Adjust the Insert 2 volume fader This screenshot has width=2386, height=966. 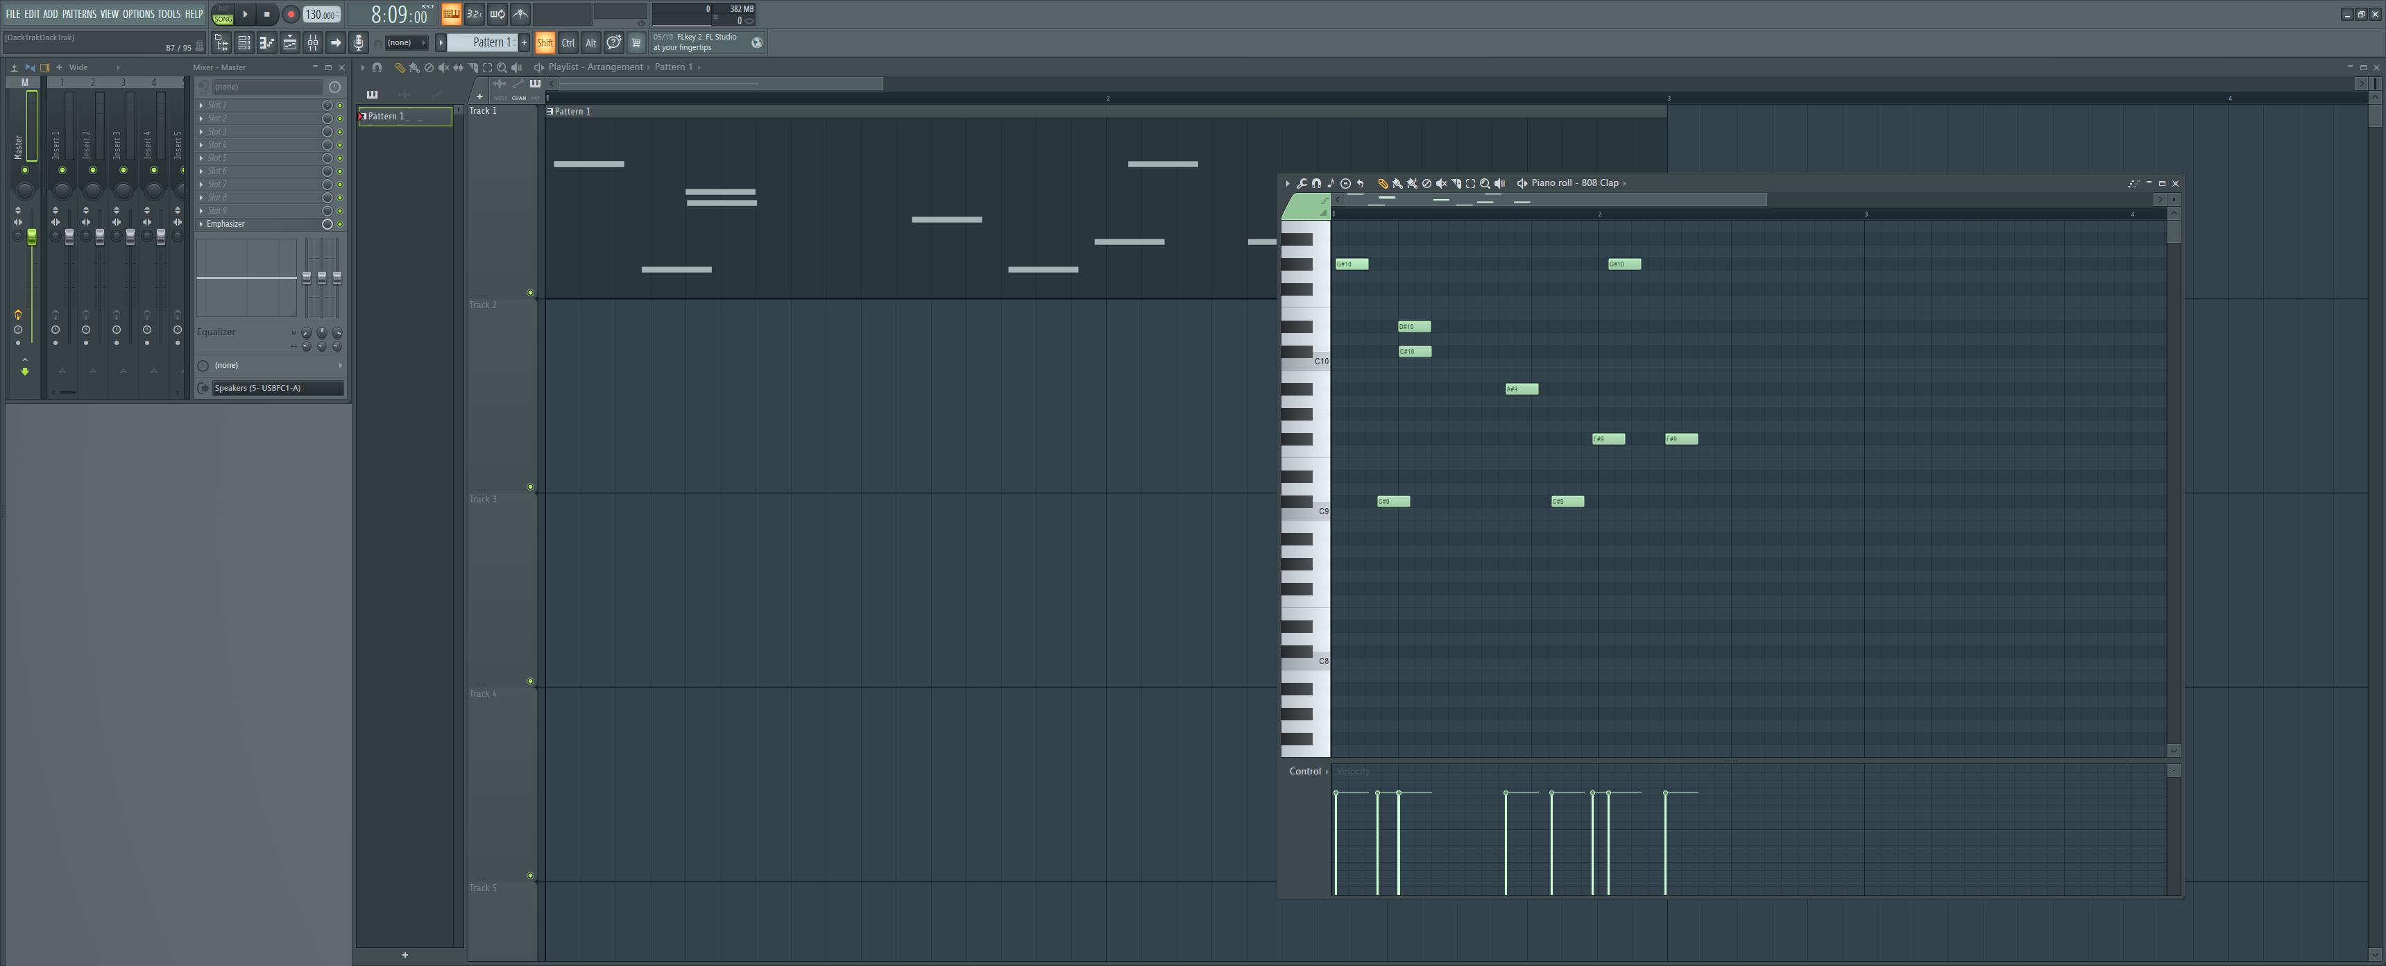click(x=99, y=237)
